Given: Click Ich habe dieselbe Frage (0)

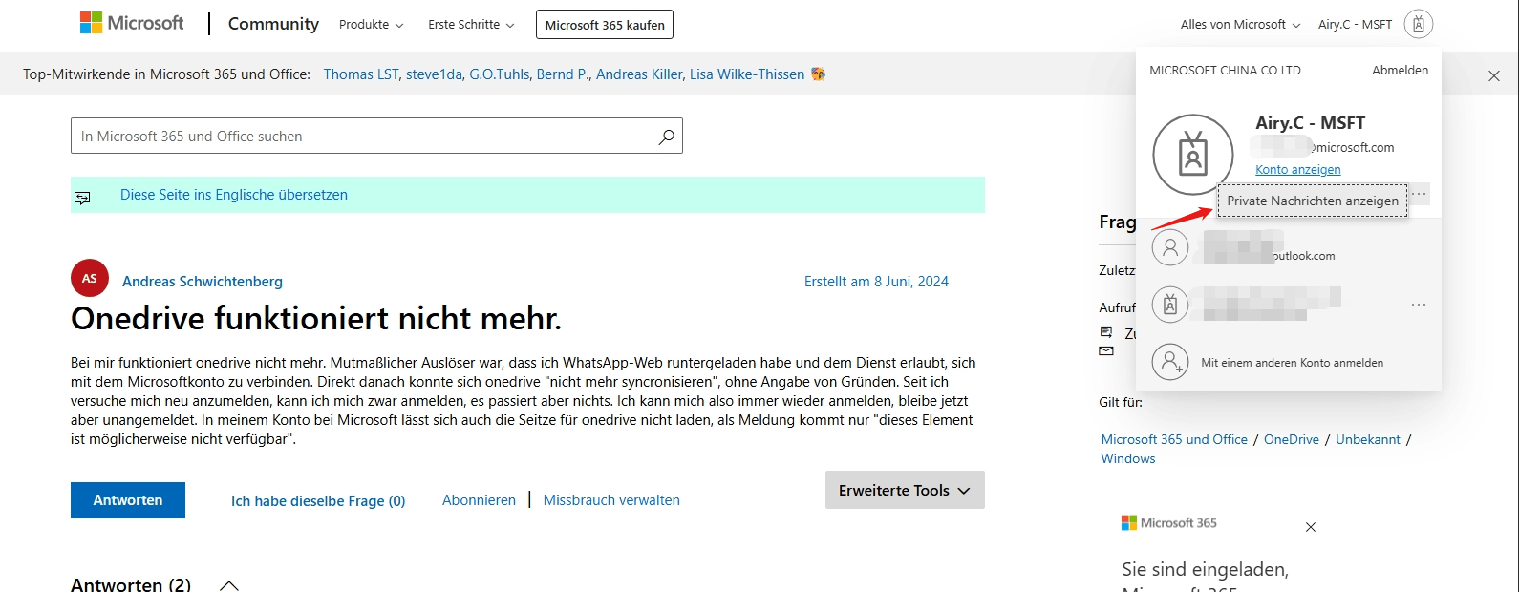Looking at the screenshot, I should [x=318, y=501].
